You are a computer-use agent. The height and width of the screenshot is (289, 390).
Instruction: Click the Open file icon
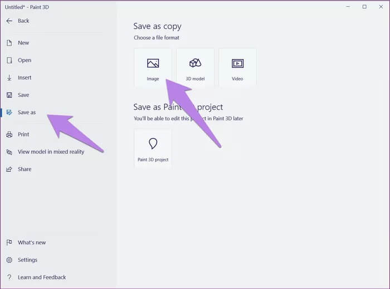click(9, 60)
